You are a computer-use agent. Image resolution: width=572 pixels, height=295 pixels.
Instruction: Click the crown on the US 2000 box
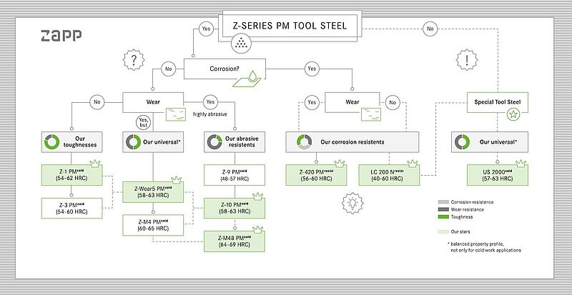click(x=521, y=164)
